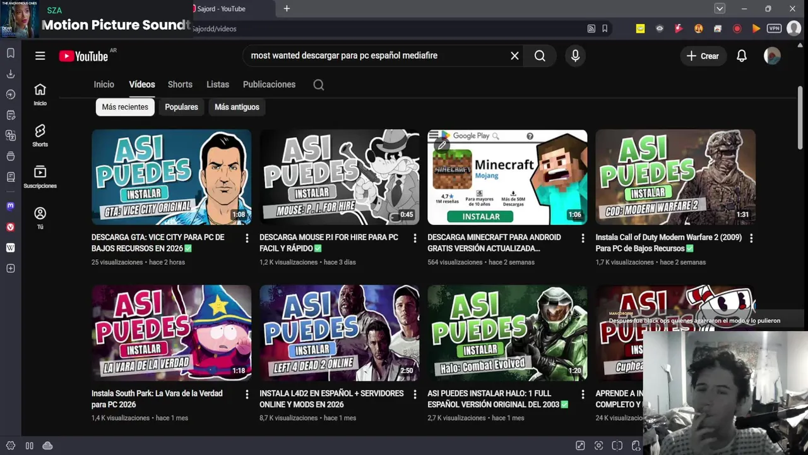Screen dimensions: 808x455
Task: Open the Downloads panel in browser sidebar
Action: coord(11,74)
